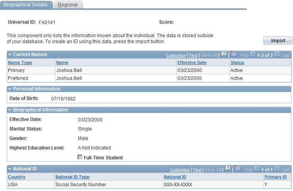Screen dimensions: 293x191
Task: Open National ID grid in new window icon
Action: pyautogui.click(x=227, y=168)
